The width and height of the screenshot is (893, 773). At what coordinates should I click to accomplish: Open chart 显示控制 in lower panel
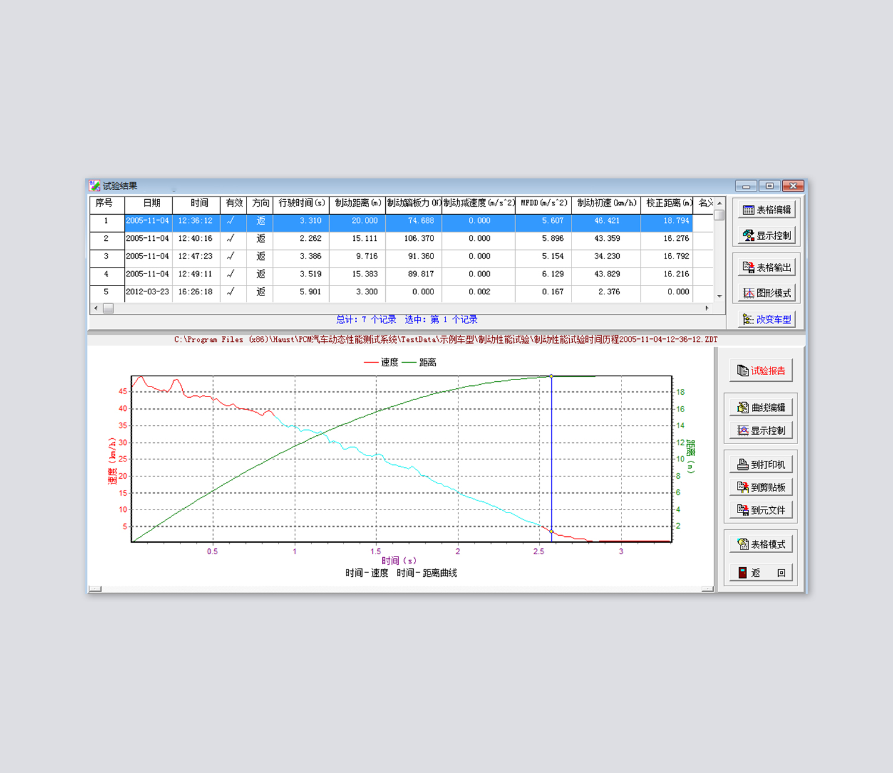761,431
